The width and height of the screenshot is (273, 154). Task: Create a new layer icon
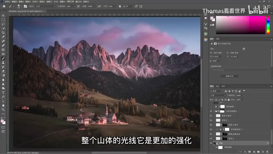263,152
